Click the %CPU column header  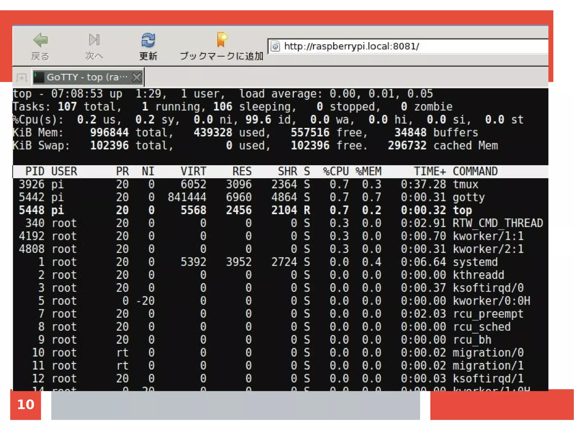pyautogui.click(x=335, y=171)
